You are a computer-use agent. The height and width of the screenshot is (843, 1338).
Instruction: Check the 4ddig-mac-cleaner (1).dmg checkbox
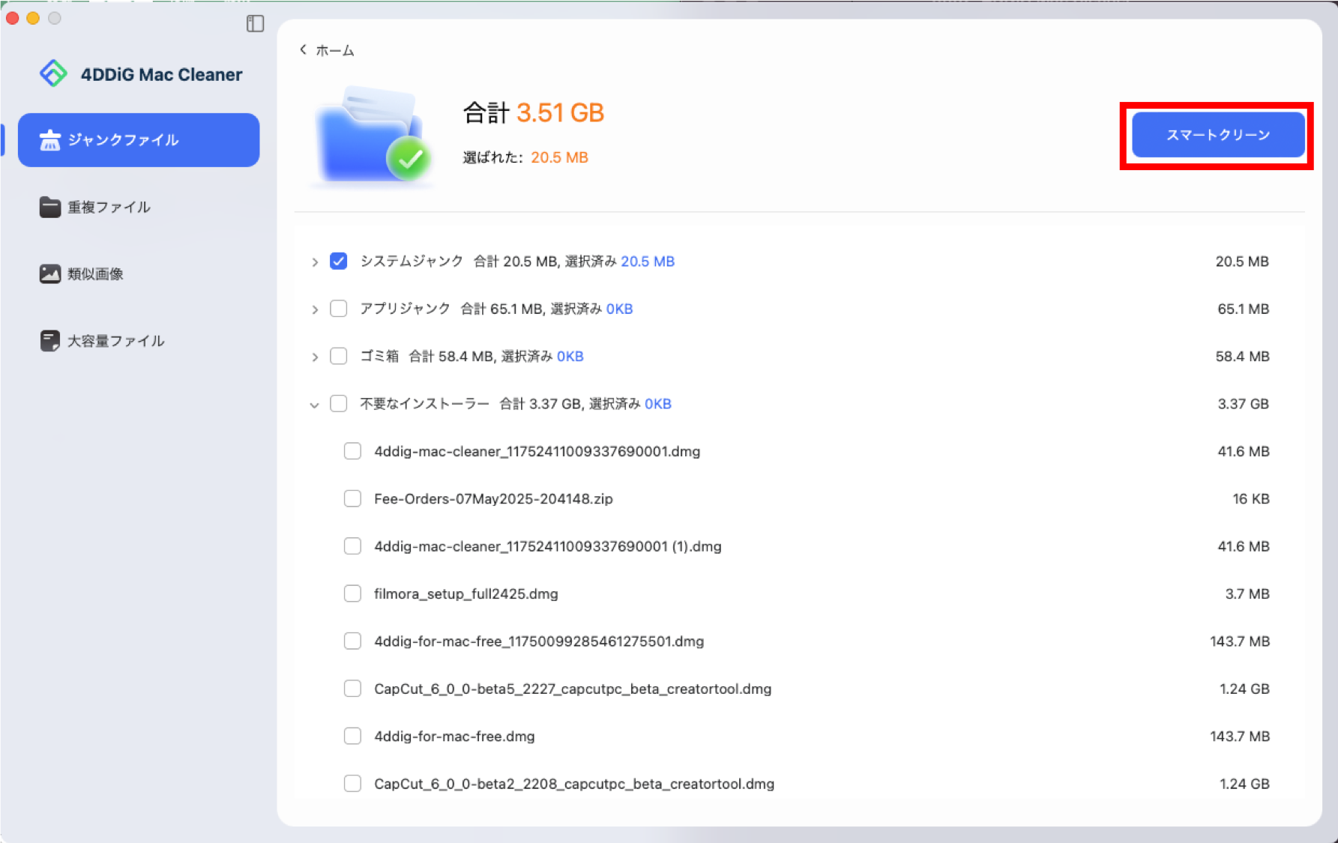point(352,546)
